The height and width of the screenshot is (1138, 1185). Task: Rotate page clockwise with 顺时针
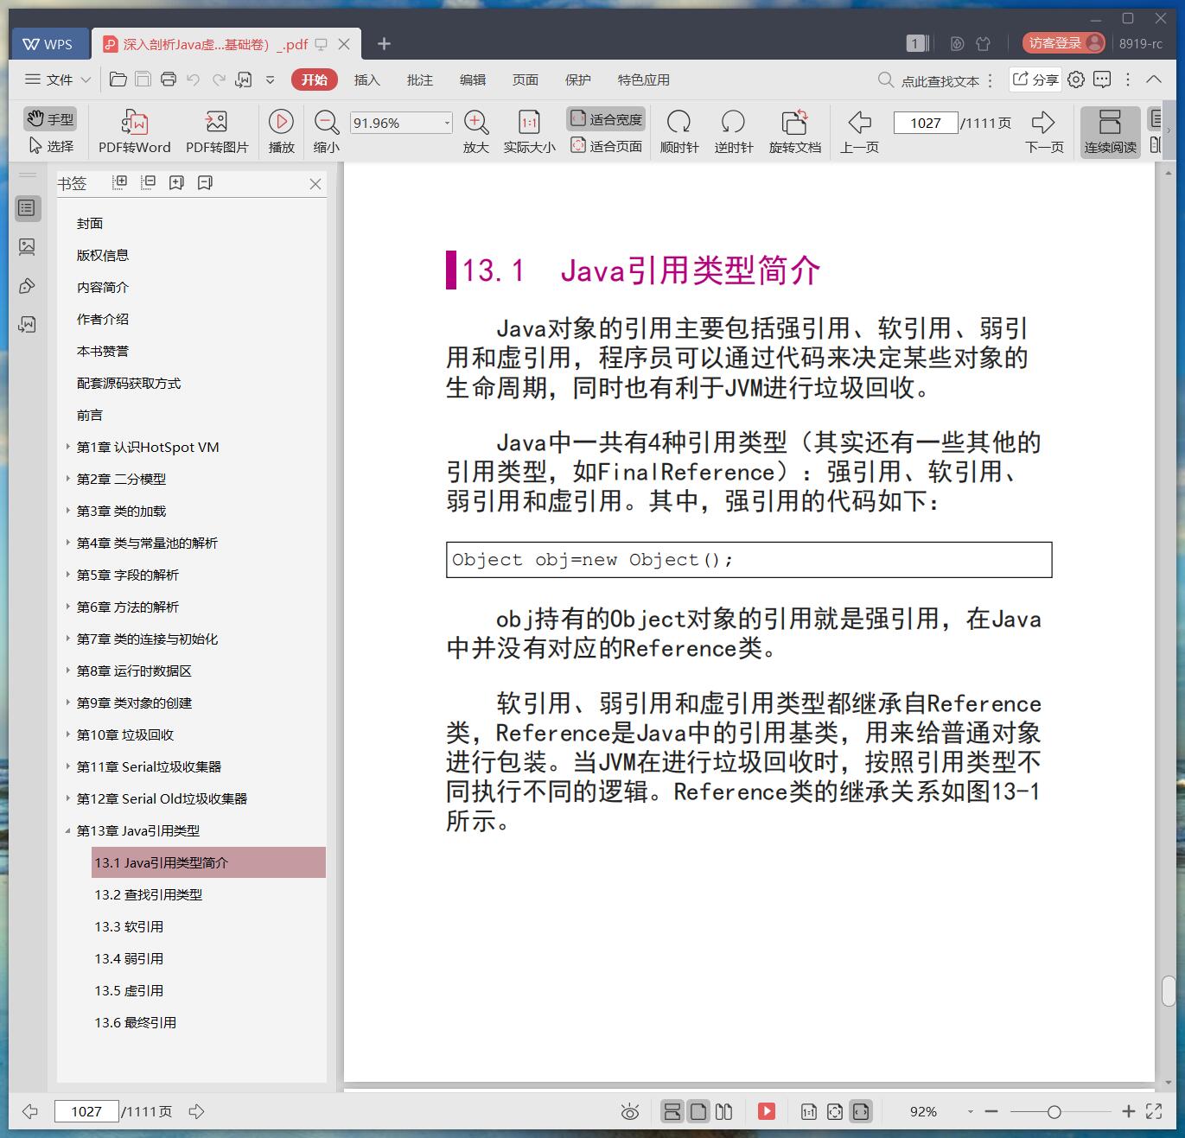679,131
